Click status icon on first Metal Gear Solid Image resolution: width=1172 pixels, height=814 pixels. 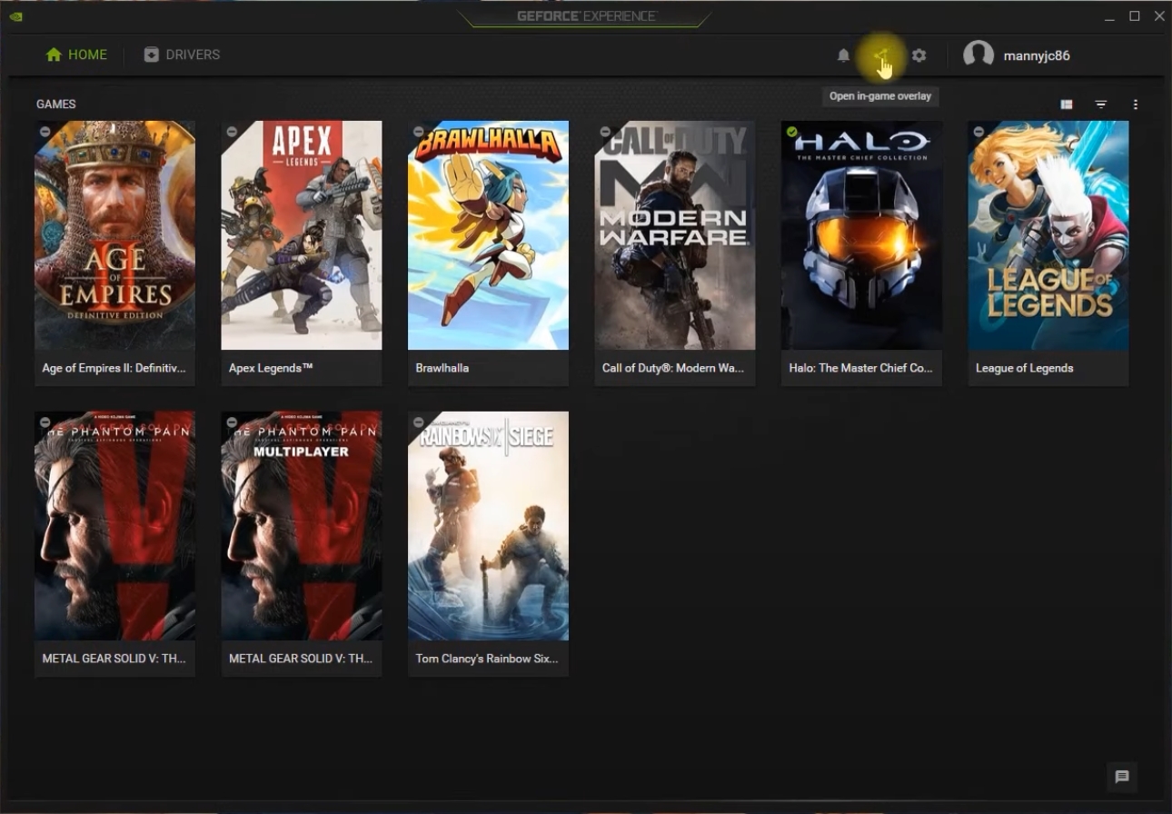click(x=45, y=422)
